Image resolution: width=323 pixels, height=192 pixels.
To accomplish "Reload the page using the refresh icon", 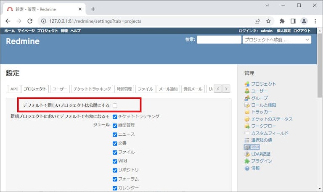I will [30, 21].
